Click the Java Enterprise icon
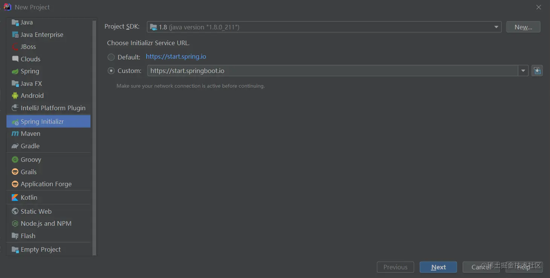The height and width of the screenshot is (278, 550). (x=15, y=35)
